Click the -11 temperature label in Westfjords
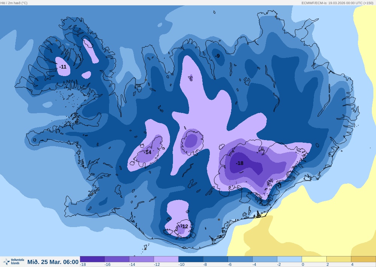This screenshot has width=376, height=267. [x=63, y=67]
